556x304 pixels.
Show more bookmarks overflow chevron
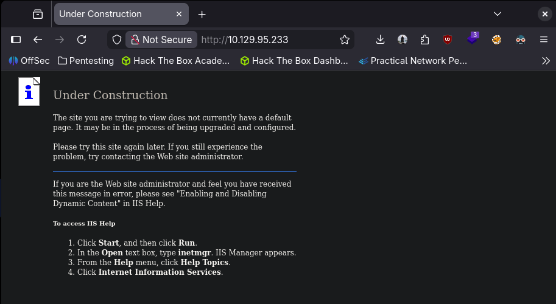click(546, 61)
